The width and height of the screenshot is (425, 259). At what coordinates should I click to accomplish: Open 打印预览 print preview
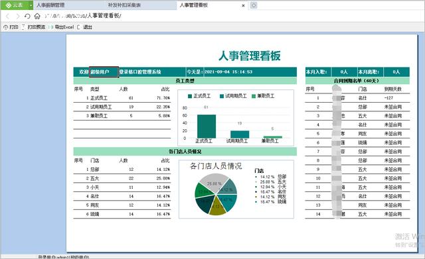click(34, 27)
